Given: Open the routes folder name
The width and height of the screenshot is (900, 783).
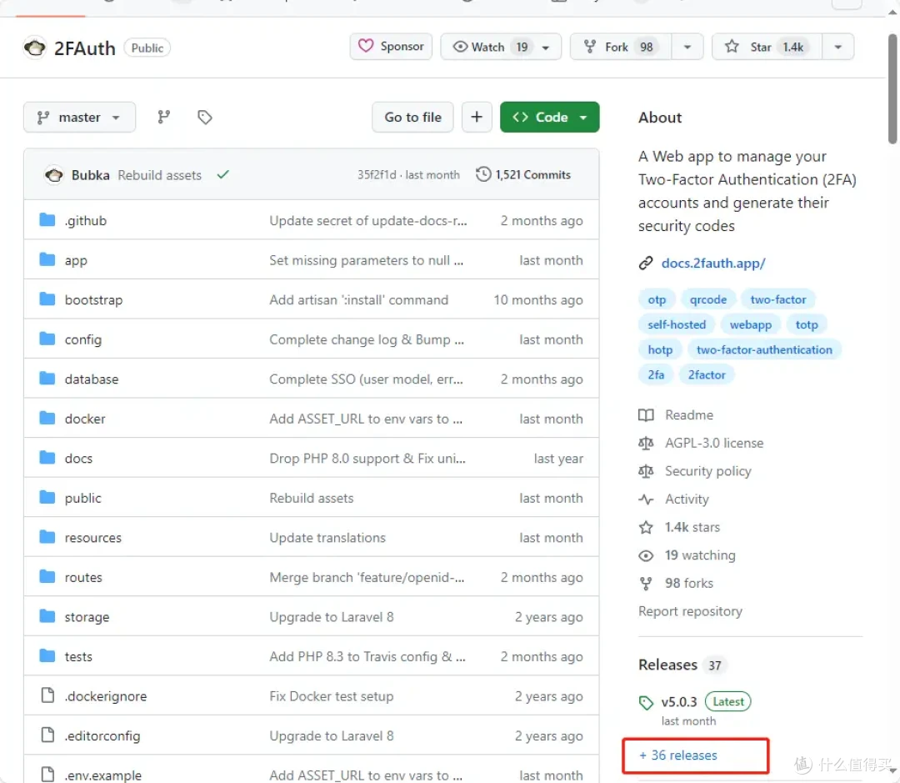Looking at the screenshot, I should coord(83,577).
